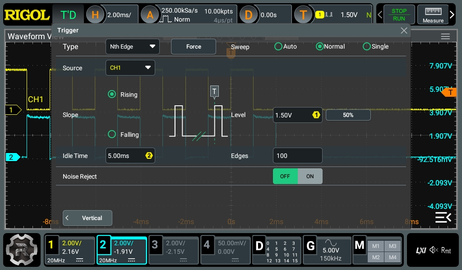
Task: Expand the Source CH1 dropdown
Action: (x=130, y=68)
